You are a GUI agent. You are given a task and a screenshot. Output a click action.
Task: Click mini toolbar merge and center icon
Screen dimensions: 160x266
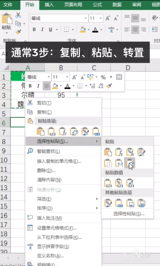pyautogui.click(x=119, y=77)
